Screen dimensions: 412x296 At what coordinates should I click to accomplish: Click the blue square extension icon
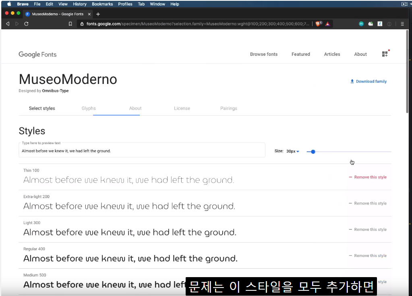[380, 24]
